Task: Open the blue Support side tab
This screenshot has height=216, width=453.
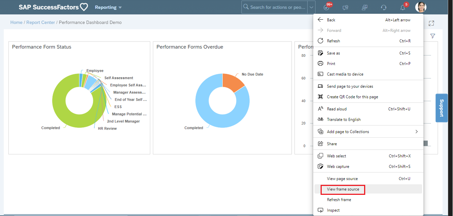Action: [x=441, y=108]
